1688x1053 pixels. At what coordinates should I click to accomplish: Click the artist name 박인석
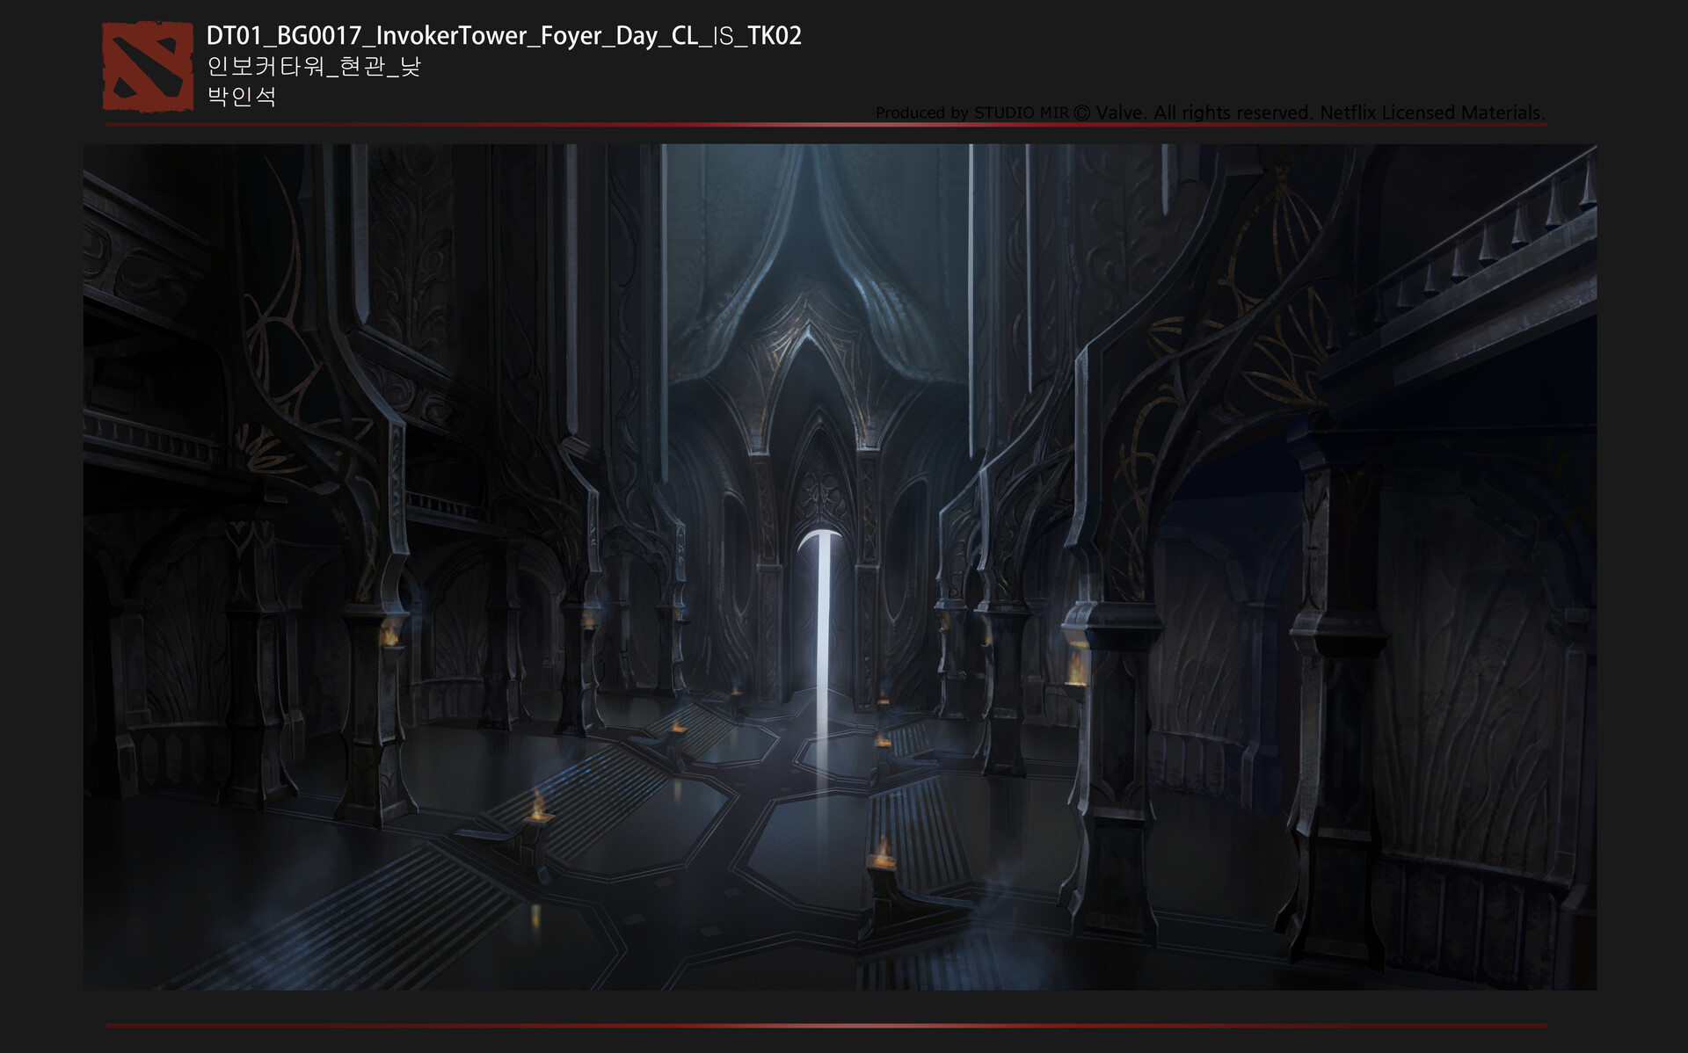click(x=242, y=96)
